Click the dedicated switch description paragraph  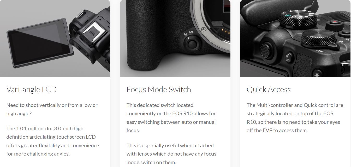tap(171, 118)
